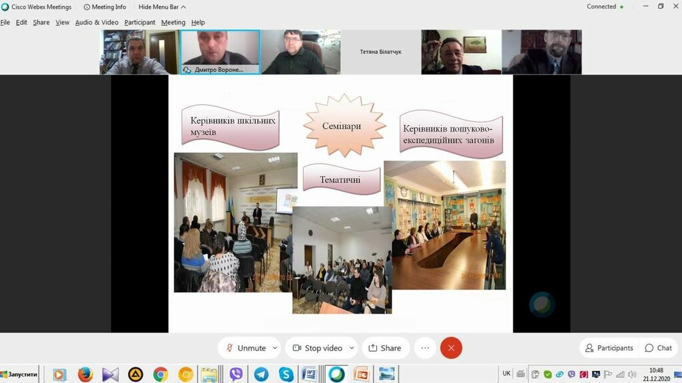This screenshot has width=682, height=383.
Task: End meeting with the red X button
Action: (451, 348)
